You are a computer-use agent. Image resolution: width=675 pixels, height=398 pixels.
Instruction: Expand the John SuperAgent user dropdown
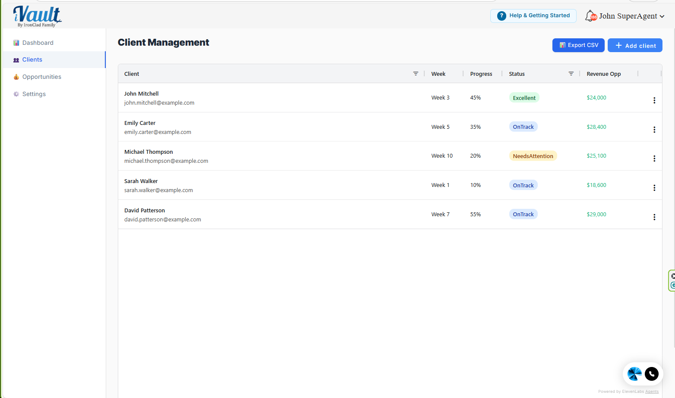[x=631, y=16]
